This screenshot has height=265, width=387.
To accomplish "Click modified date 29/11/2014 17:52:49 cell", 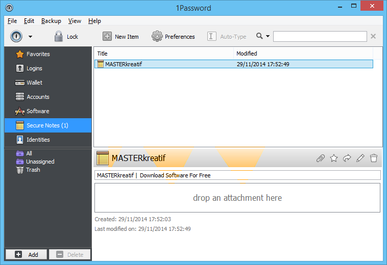I will point(263,64).
